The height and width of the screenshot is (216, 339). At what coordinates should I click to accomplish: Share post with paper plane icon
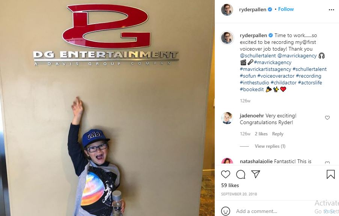[x=256, y=174]
